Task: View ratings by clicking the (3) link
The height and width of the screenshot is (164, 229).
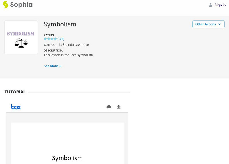Action: click(x=62, y=39)
